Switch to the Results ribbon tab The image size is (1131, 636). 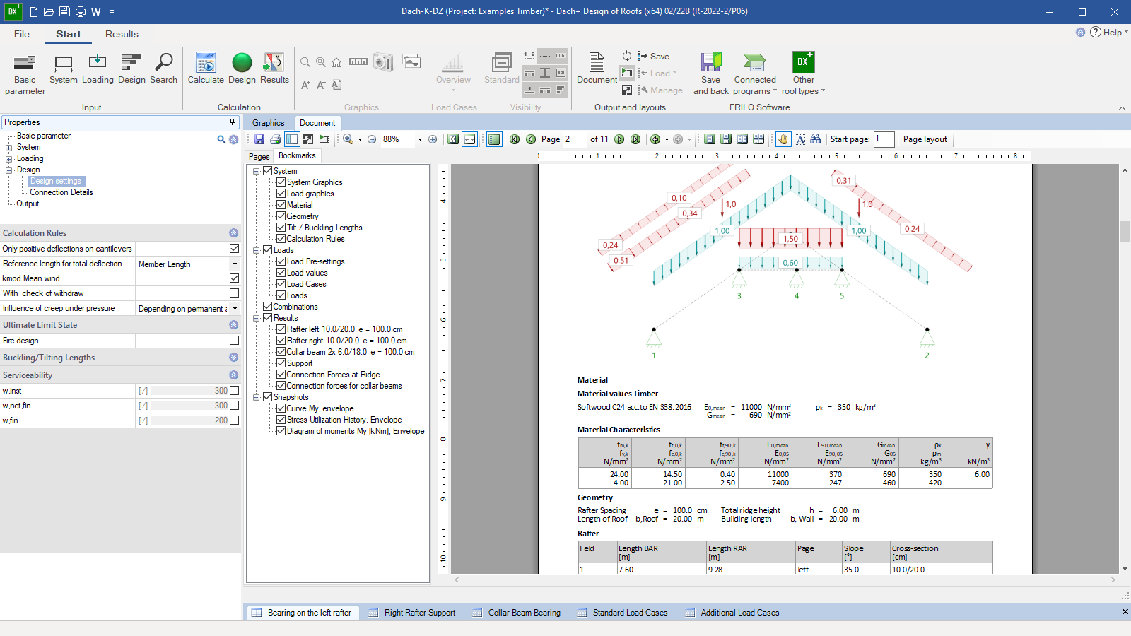122,34
